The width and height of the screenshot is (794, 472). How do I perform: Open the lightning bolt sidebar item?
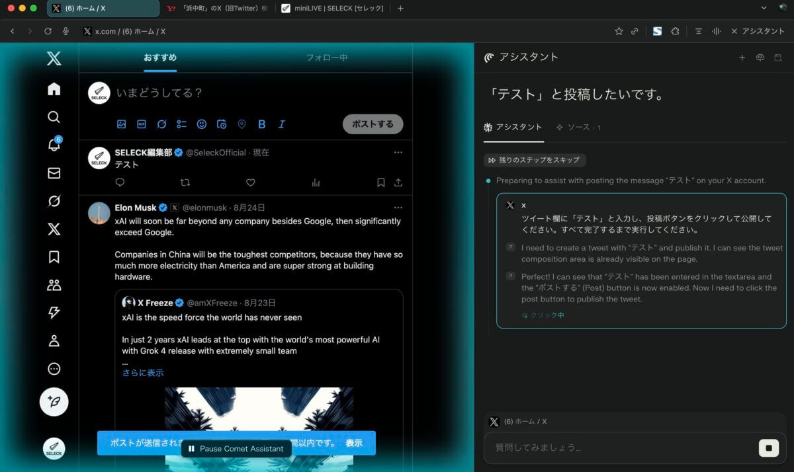pyautogui.click(x=54, y=313)
